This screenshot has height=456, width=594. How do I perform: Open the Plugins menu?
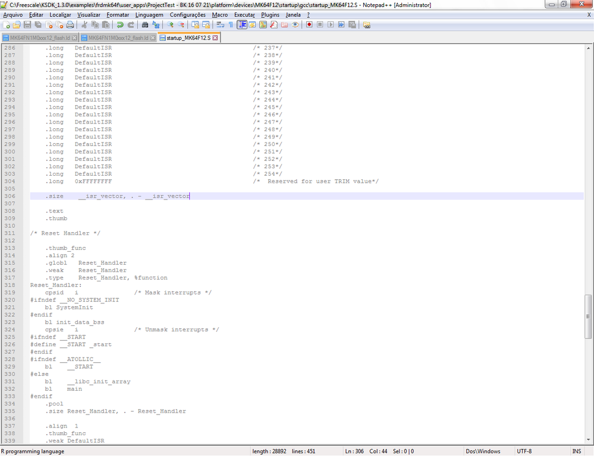[x=270, y=15]
